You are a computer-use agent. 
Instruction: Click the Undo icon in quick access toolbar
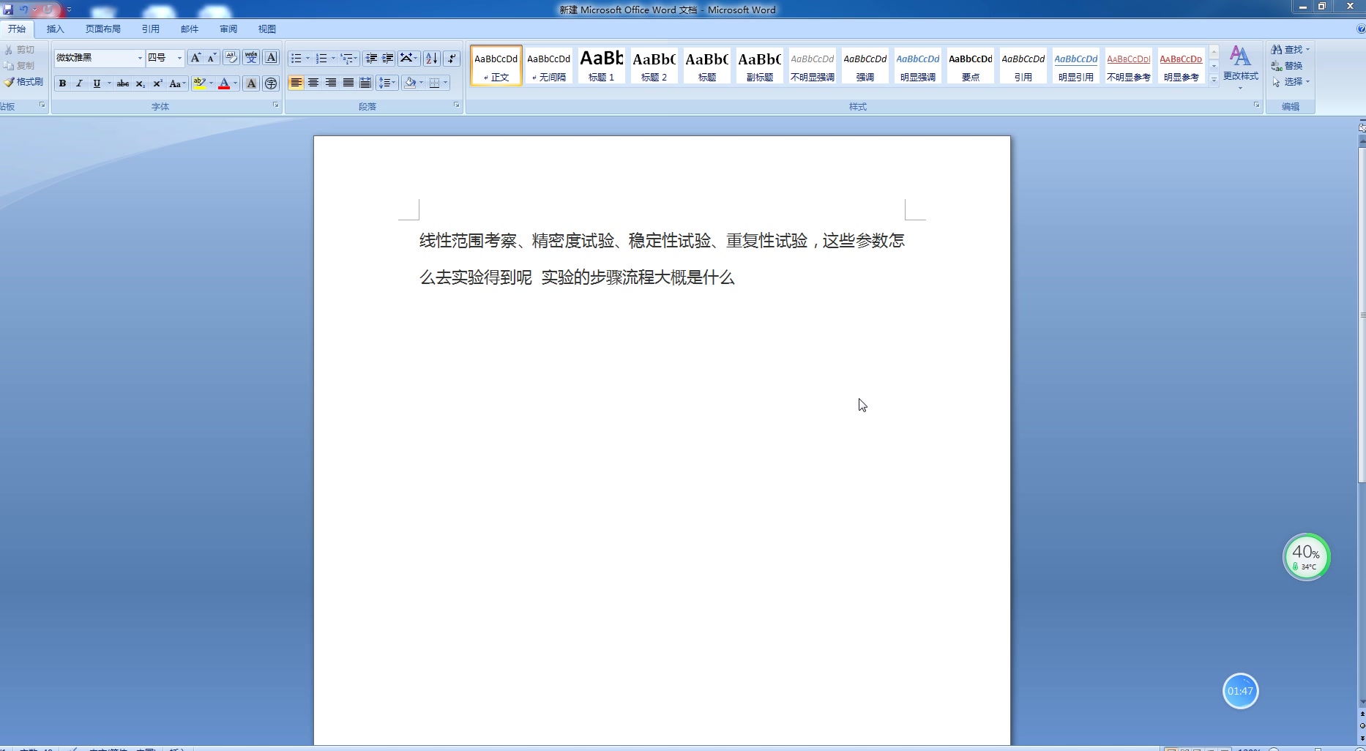coord(23,10)
